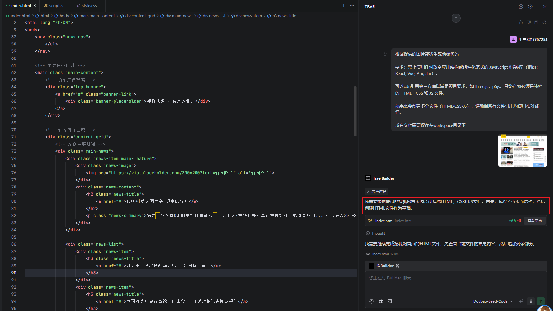This screenshot has width=553, height=311.
Task: Open chat history in TRAE panel
Action: point(530,6)
